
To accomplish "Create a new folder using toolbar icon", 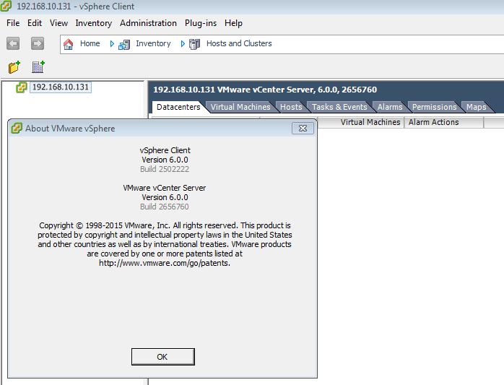I will coord(14,67).
